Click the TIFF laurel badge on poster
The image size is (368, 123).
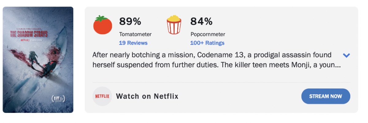tap(58, 99)
